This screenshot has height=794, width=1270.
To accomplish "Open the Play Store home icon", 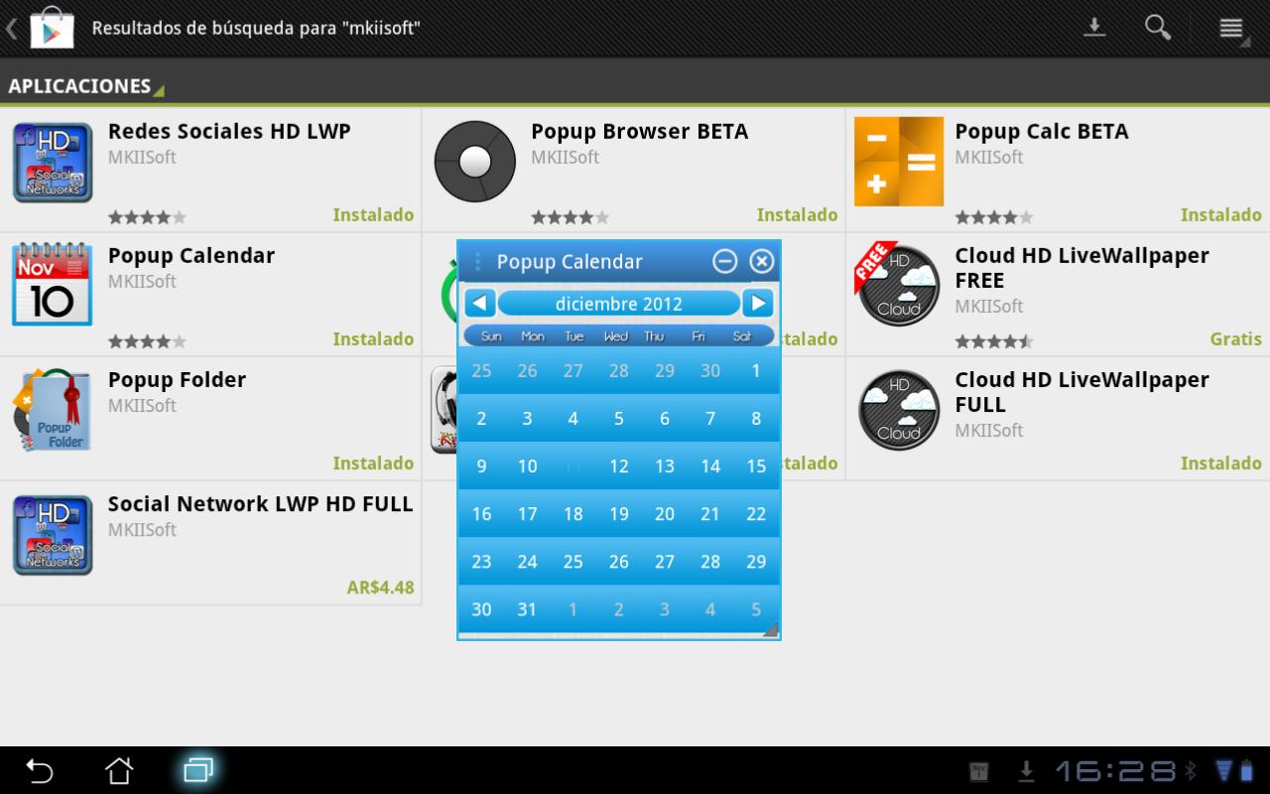I will pos(52,28).
